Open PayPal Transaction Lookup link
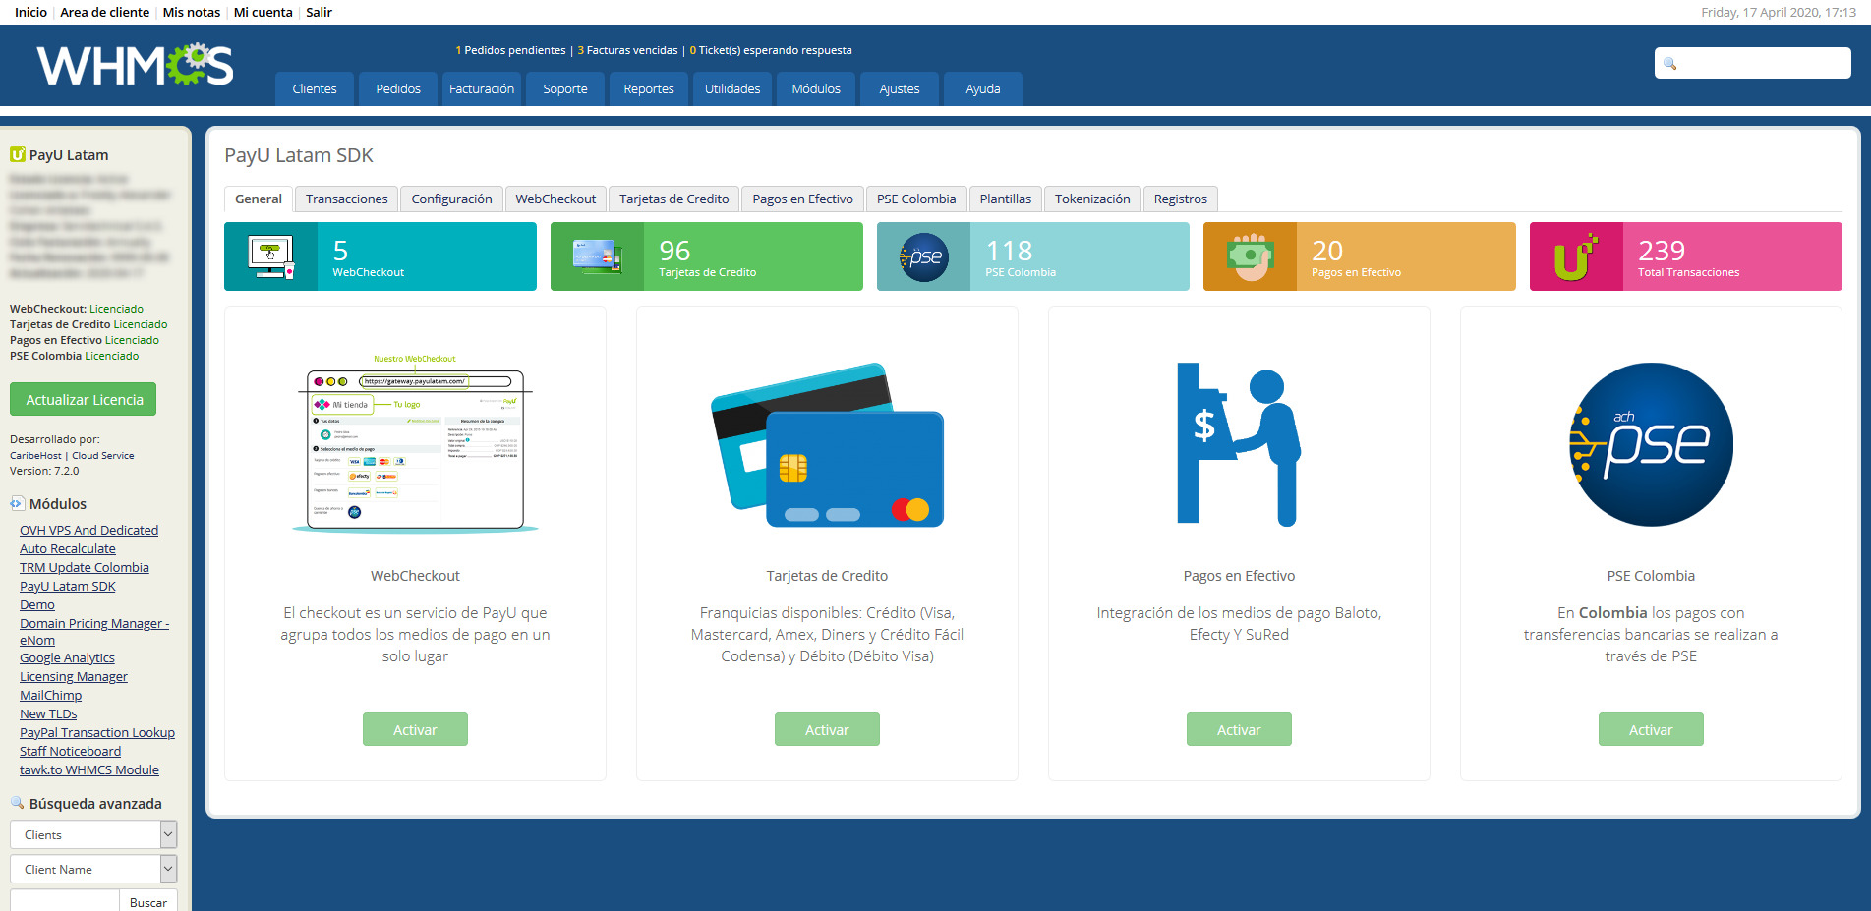Image resolution: width=1871 pixels, height=911 pixels. [97, 732]
